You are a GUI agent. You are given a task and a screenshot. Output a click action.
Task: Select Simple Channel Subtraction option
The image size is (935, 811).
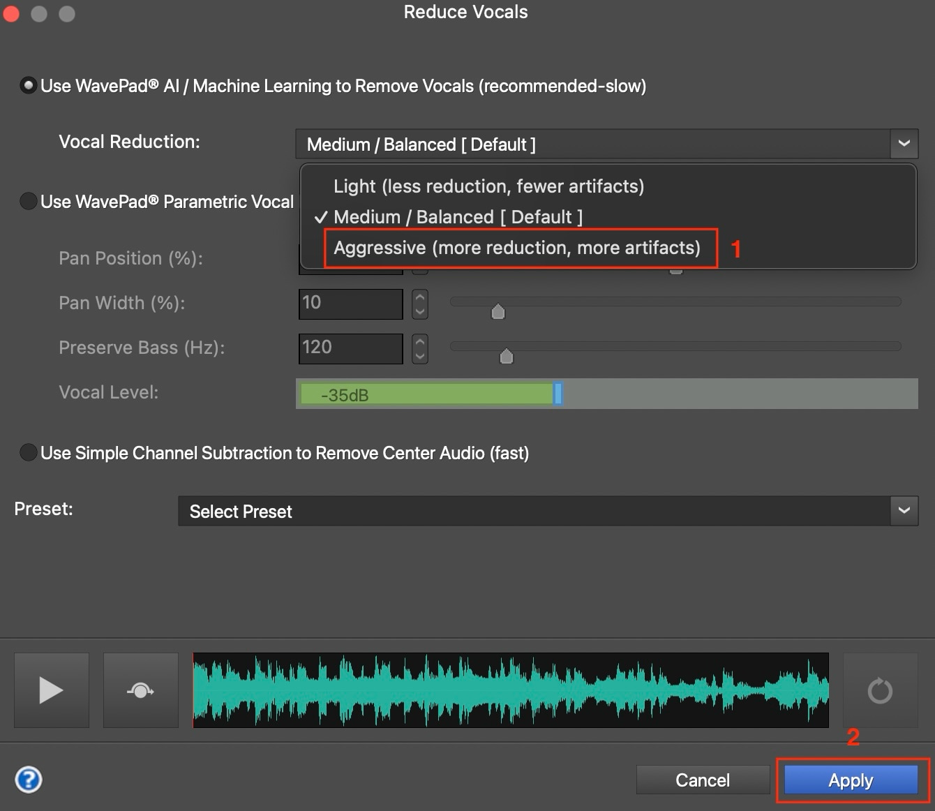[28, 452]
